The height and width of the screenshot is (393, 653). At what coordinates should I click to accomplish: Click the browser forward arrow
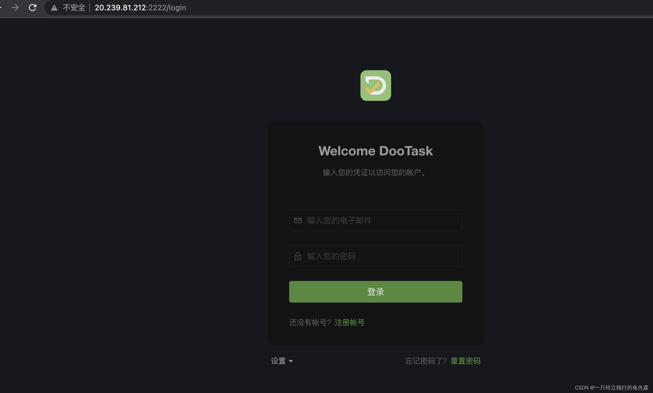pyautogui.click(x=15, y=8)
